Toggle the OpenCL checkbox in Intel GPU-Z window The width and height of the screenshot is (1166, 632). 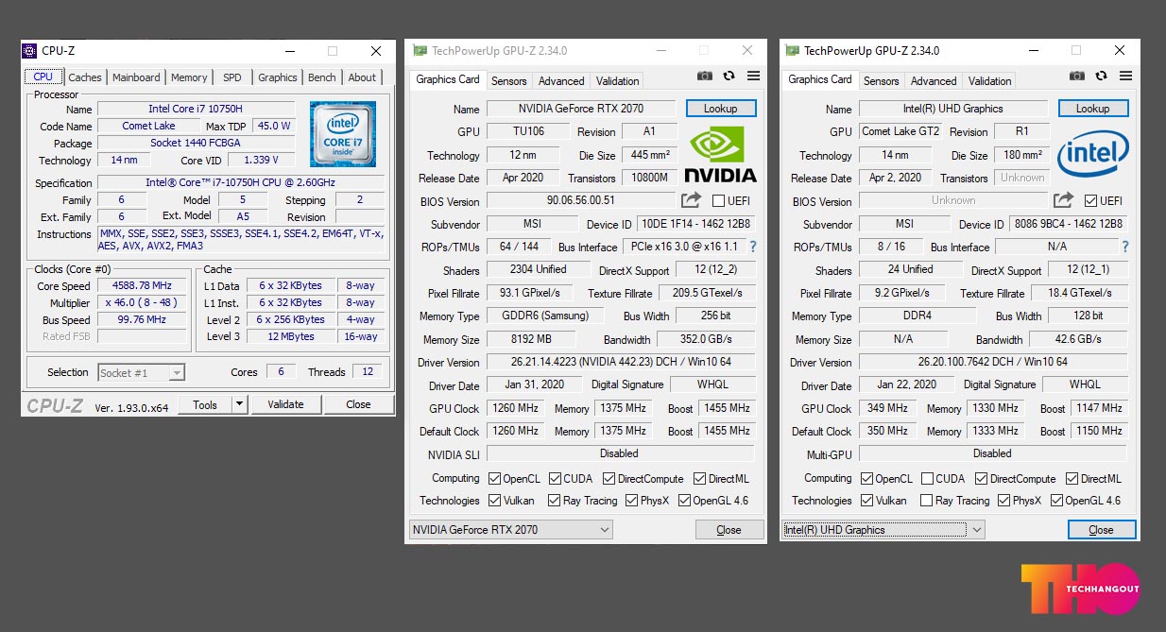click(x=866, y=479)
